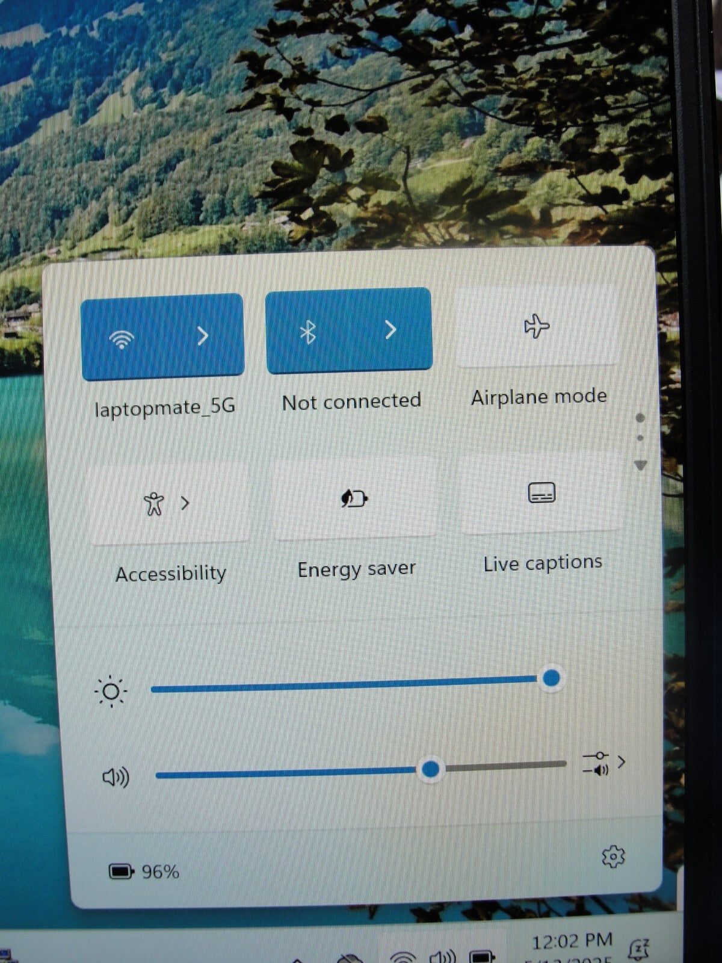The image size is (722, 963).
Task: Click the volume slider handle
Action: [430, 769]
